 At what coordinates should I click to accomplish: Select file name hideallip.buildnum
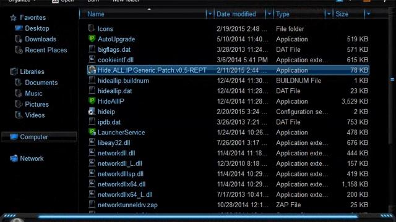[124, 81]
